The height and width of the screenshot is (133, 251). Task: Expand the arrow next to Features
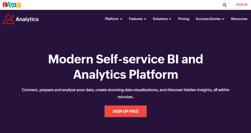145,19
